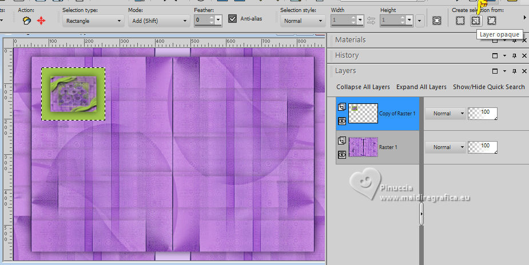Create selection from current selection icon
The height and width of the screenshot is (265, 529).
[460, 21]
